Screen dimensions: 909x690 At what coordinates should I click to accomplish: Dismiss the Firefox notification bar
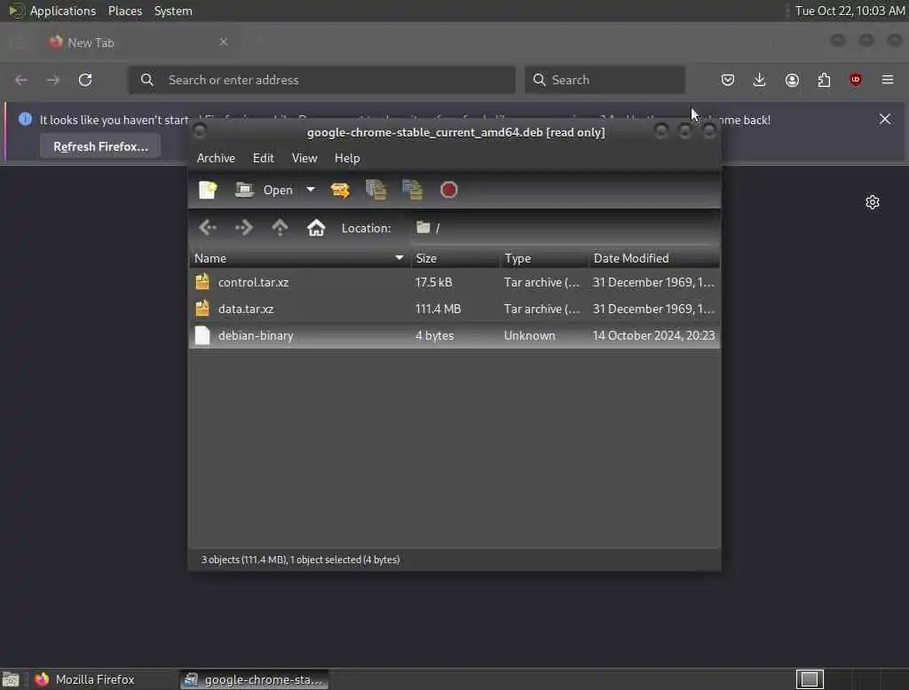885,120
